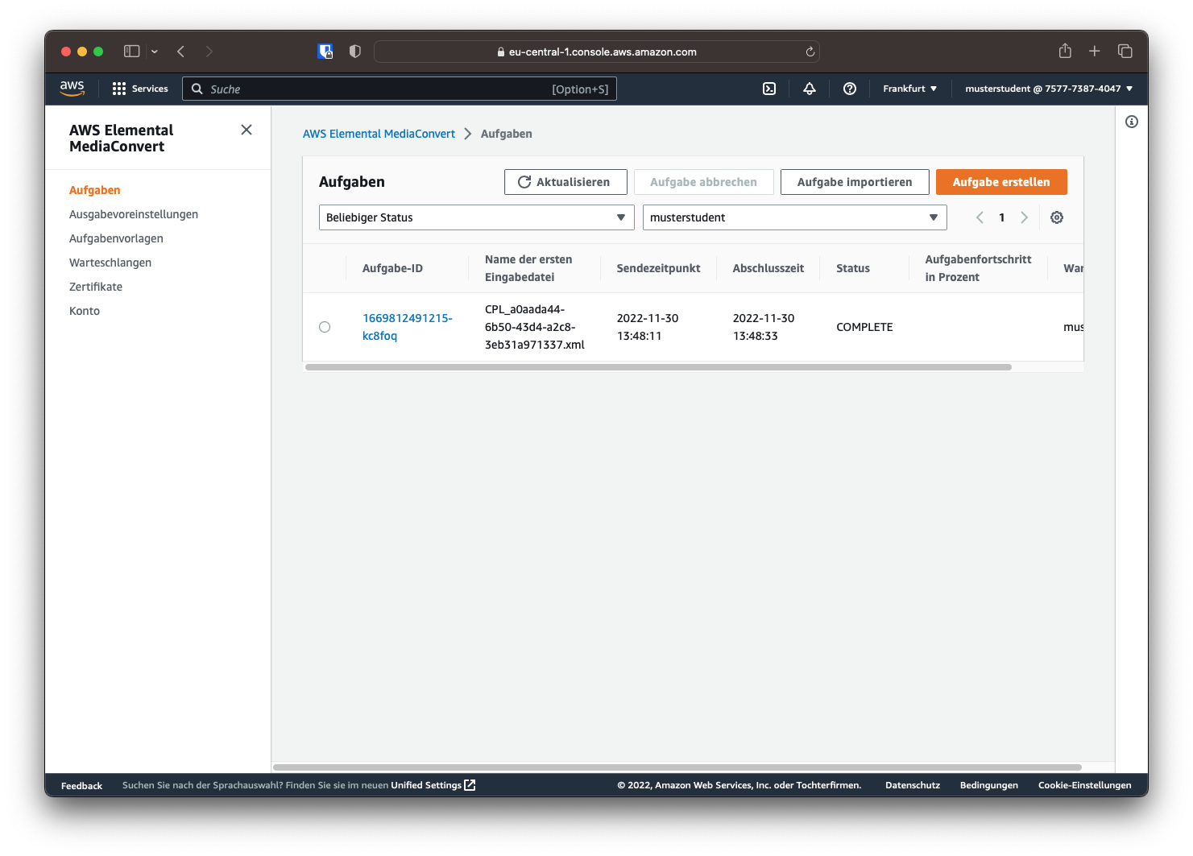Viewport: 1193px width, 856px height.
Task: Open the Beliebiger Status dropdown
Action: tap(477, 217)
